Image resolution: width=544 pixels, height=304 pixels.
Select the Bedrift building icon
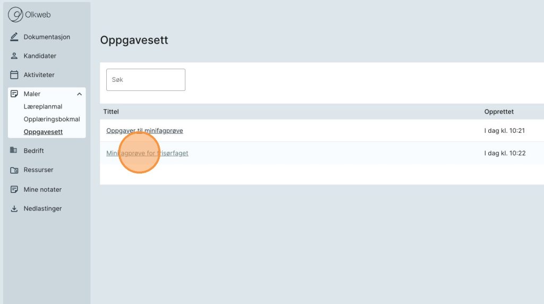(14, 151)
